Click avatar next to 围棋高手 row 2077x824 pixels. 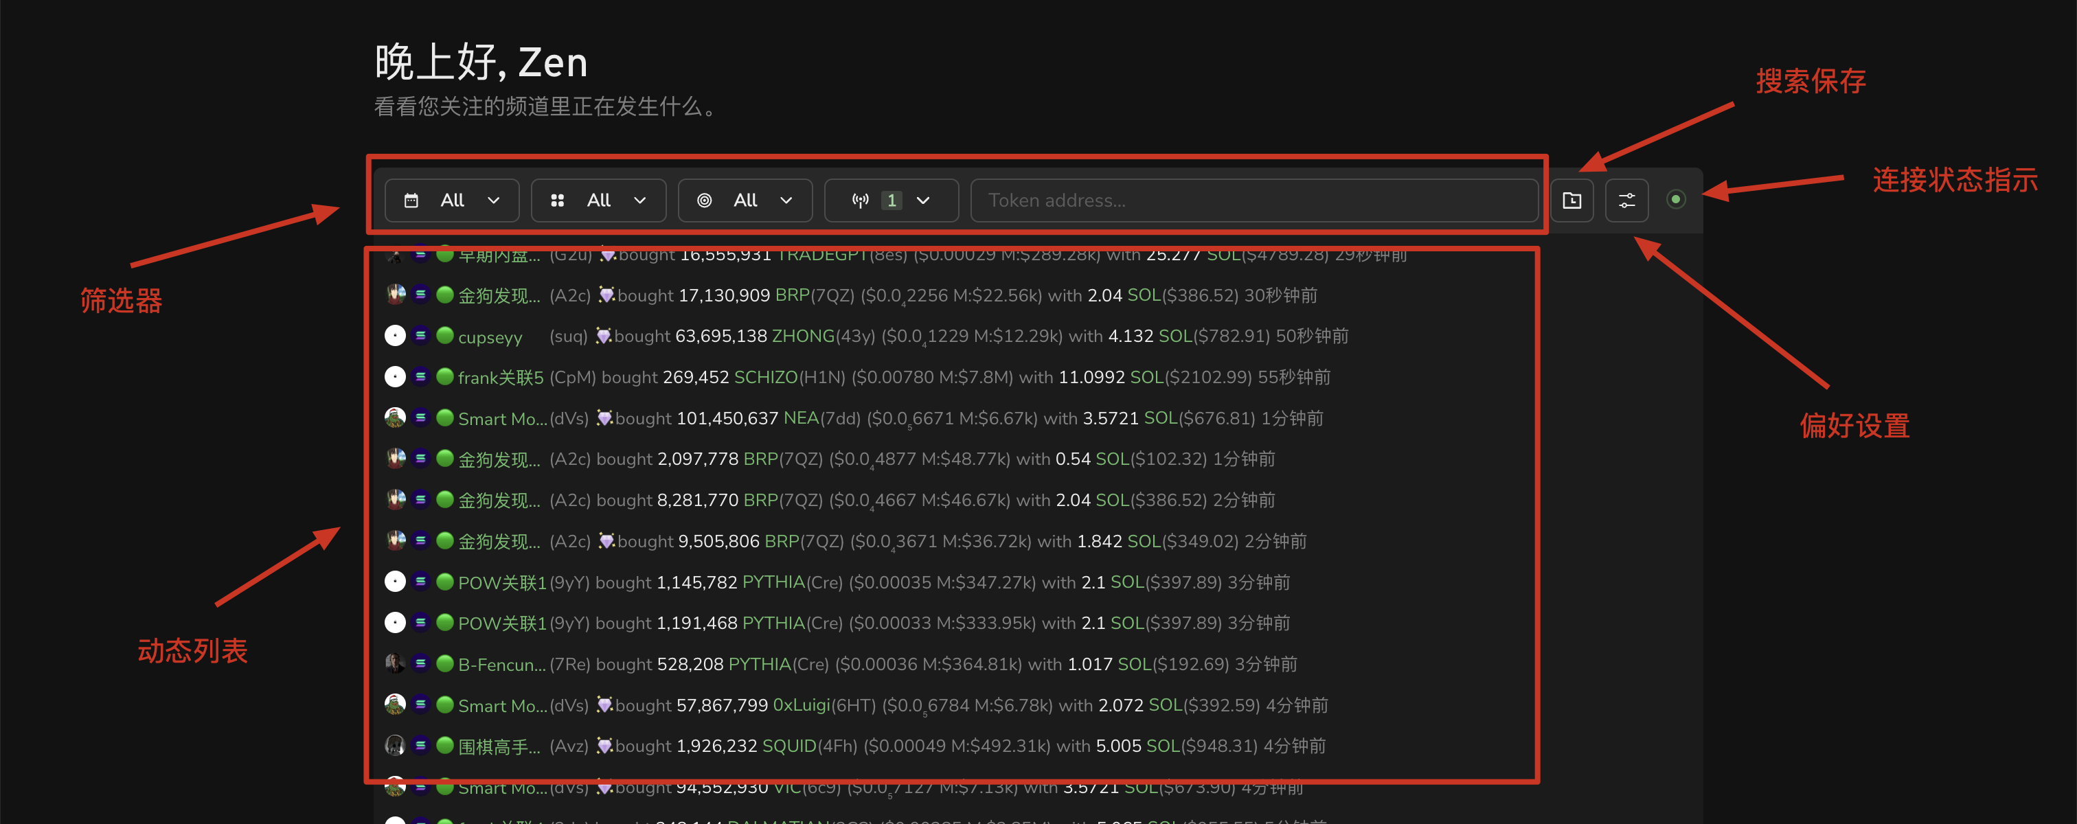394,746
